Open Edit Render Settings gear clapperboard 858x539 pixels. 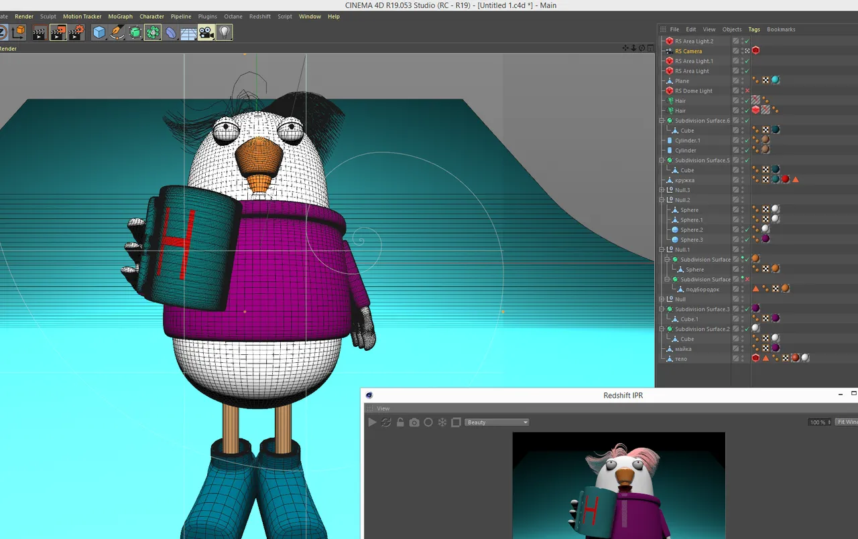click(x=76, y=32)
